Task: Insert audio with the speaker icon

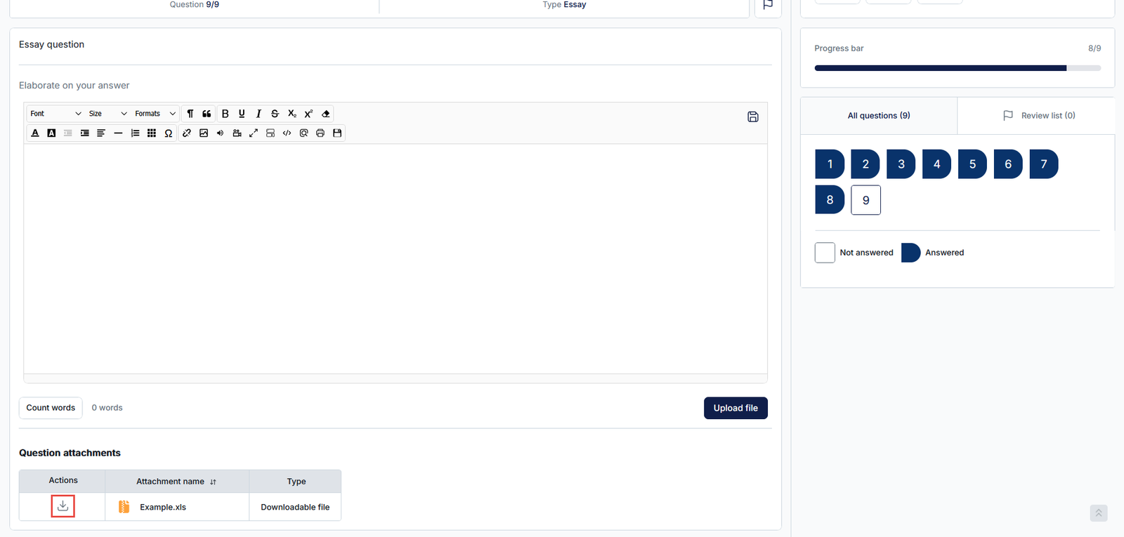Action: [220, 133]
